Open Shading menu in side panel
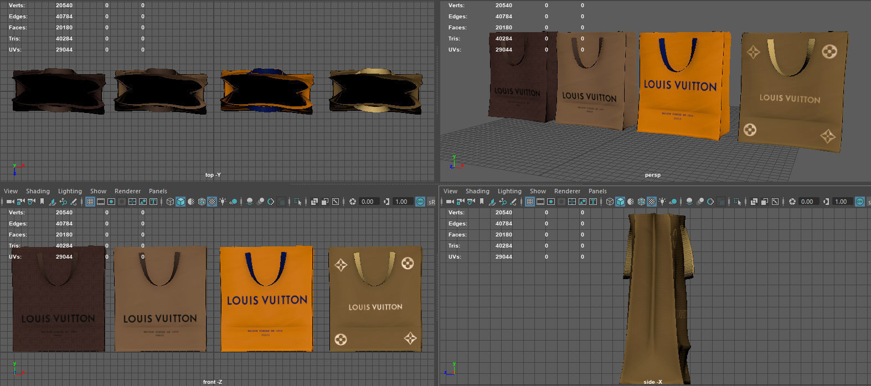The width and height of the screenshot is (871, 386). point(477,191)
